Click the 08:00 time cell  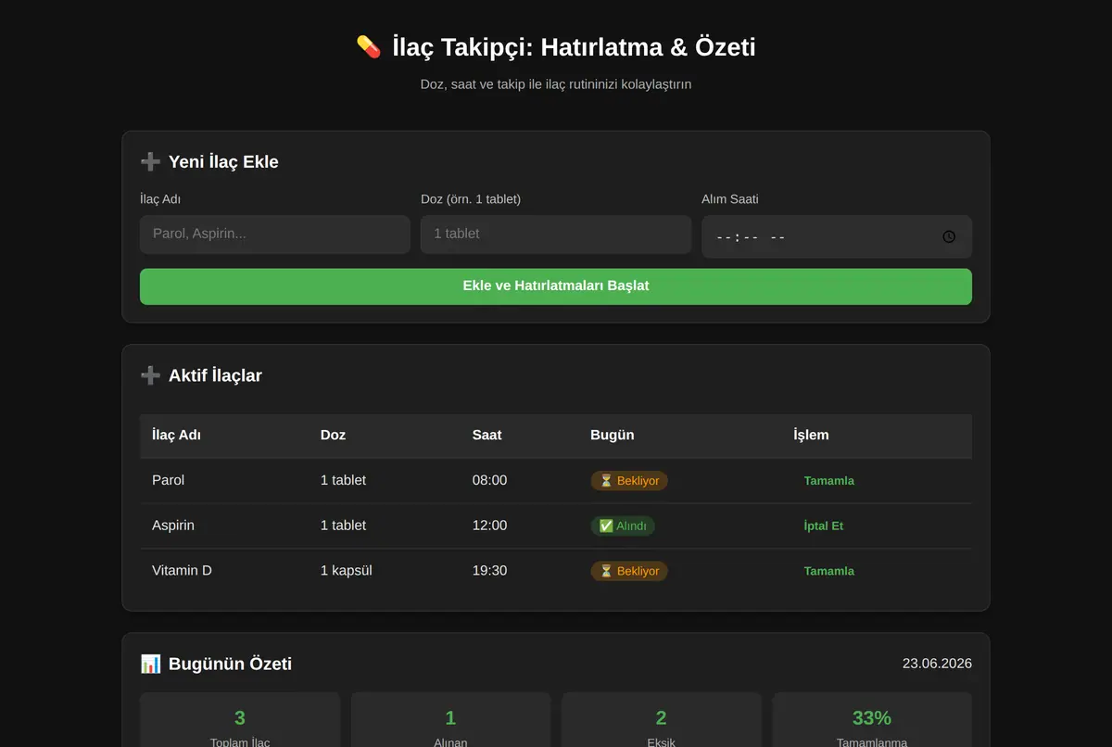coord(489,480)
